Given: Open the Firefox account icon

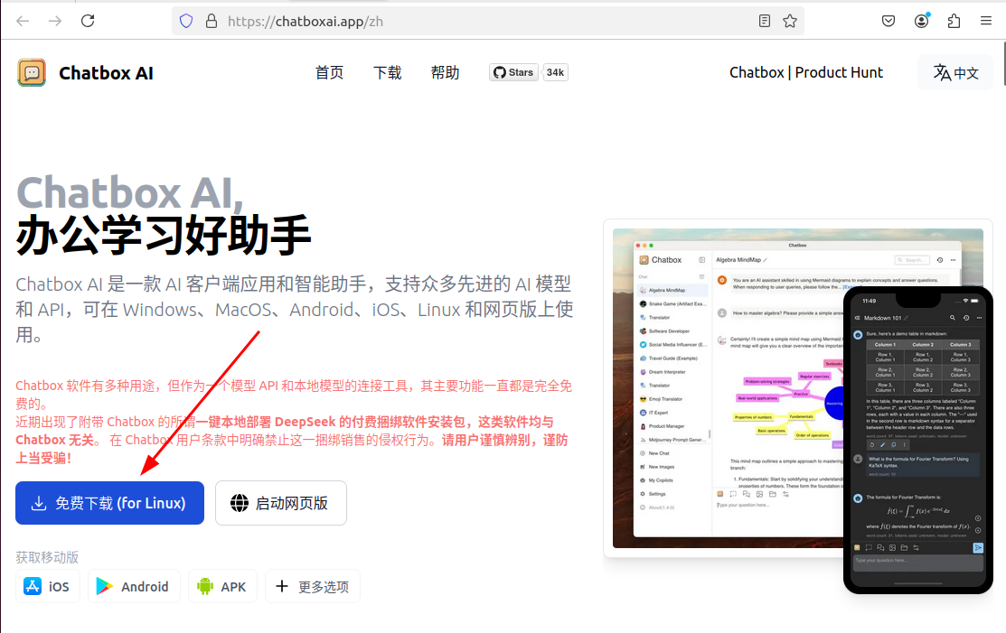Looking at the screenshot, I should (922, 21).
